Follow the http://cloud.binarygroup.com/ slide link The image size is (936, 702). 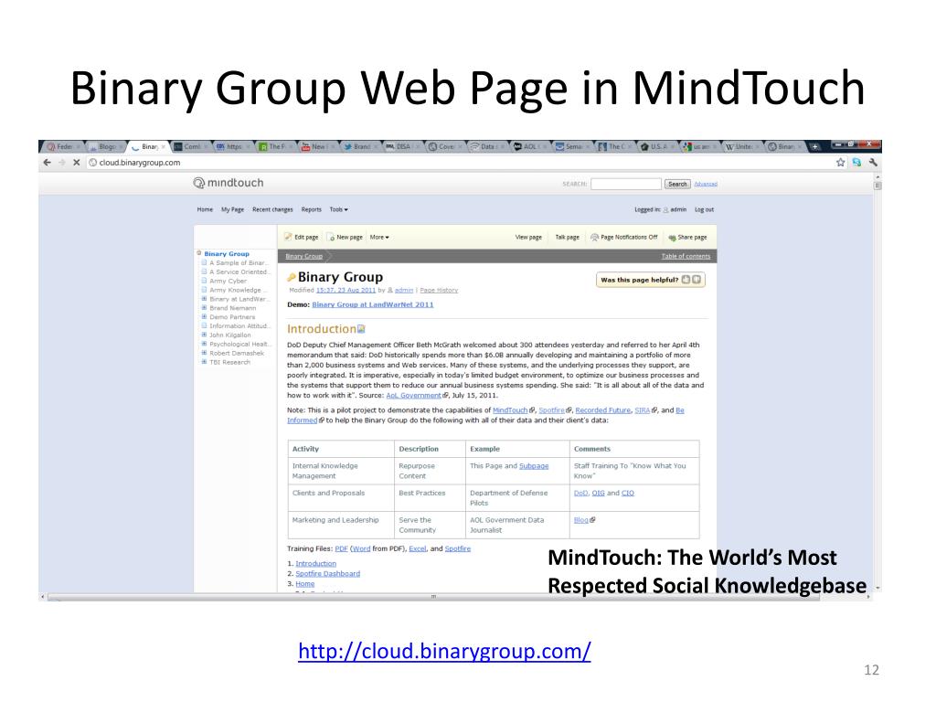444,651
